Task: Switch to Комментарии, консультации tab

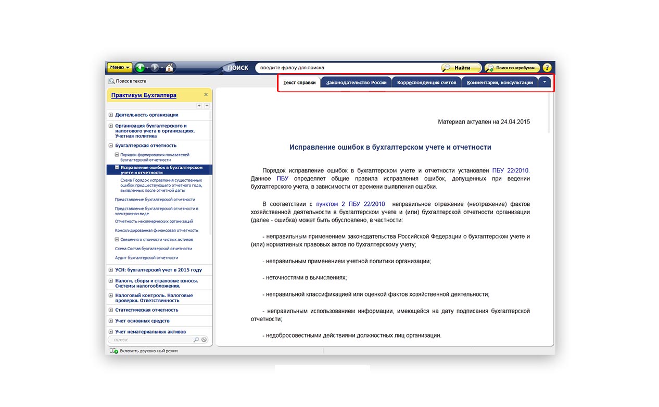Action: pos(500,82)
